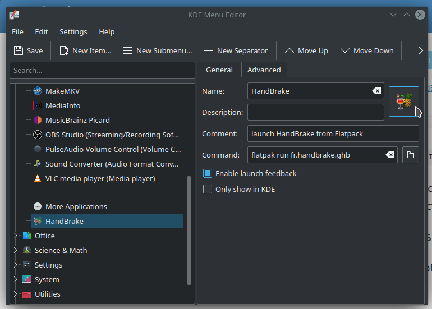The height and width of the screenshot is (309, 432).
Task: Shade window using title bar down arrow
Action: 393,15
